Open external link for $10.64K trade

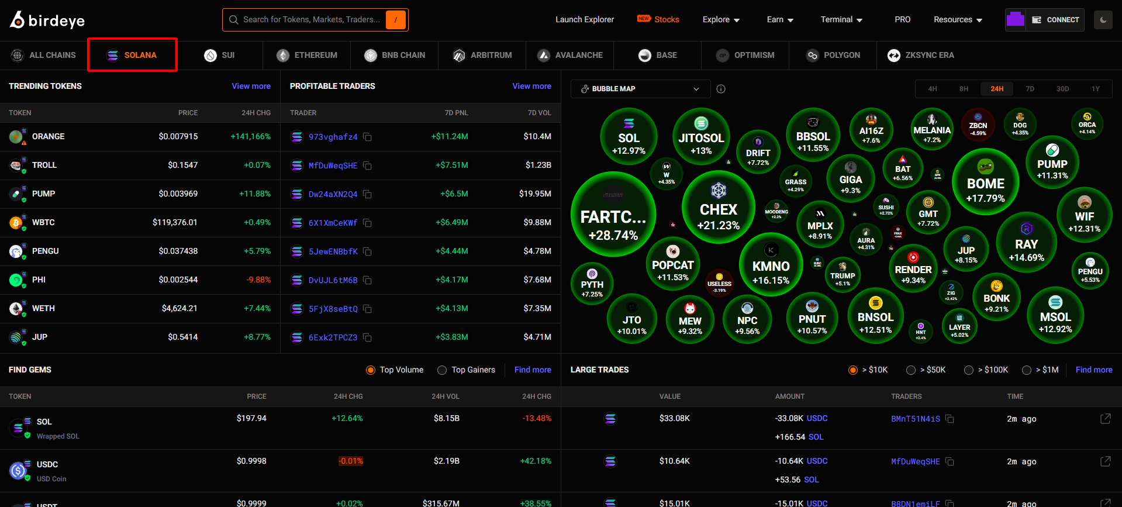pos(1106,461)
